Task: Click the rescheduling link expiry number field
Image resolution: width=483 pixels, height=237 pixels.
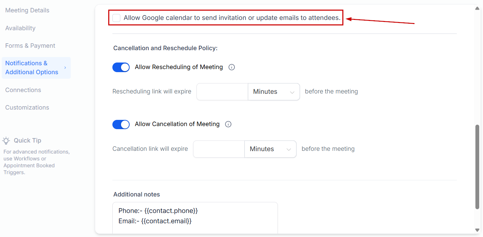Action: coord(222,92)
